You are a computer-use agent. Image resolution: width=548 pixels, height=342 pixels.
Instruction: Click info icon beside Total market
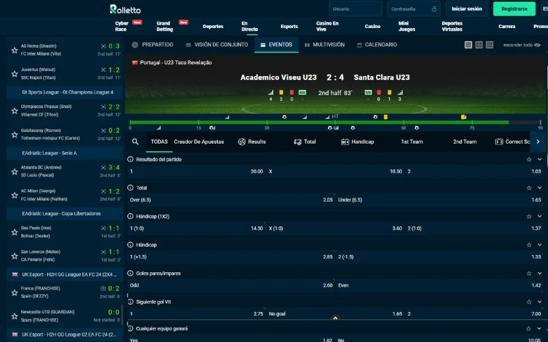(x=130, y=187)
